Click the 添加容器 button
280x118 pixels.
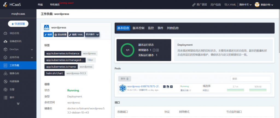coord(60,35)
